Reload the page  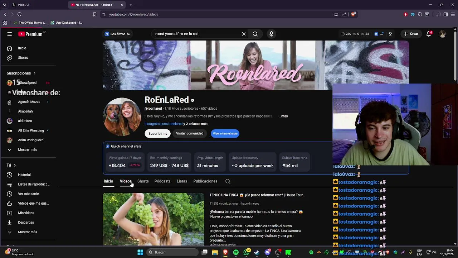tap(19, 14)
